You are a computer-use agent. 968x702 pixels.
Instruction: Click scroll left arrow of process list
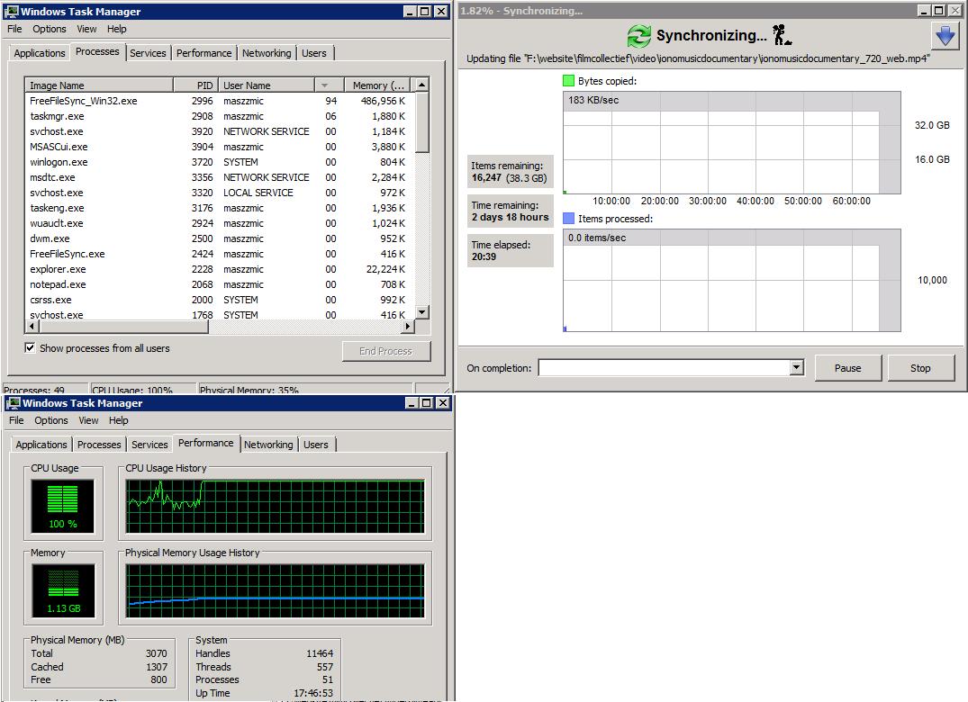(32, 327)
